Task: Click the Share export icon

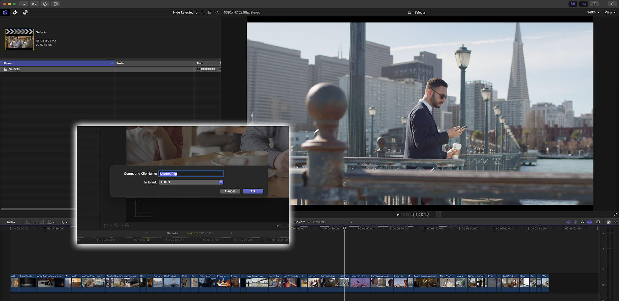Action: [x=613, y=4]
